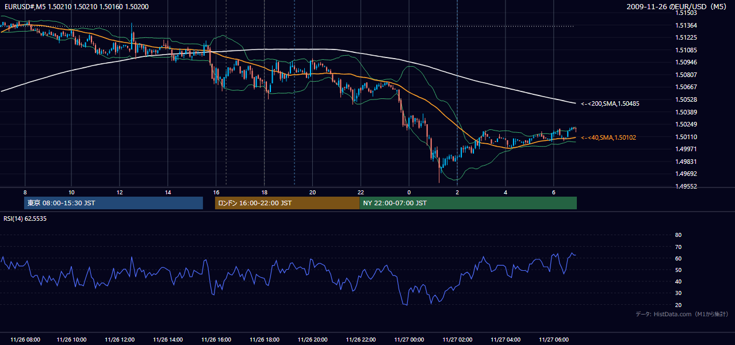Click hour tick 8 under the price chart
Viewport: 735px width, 345px height.
pos(25,192)
